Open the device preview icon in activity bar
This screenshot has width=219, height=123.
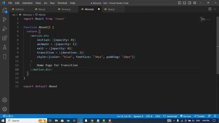(4, 57)
